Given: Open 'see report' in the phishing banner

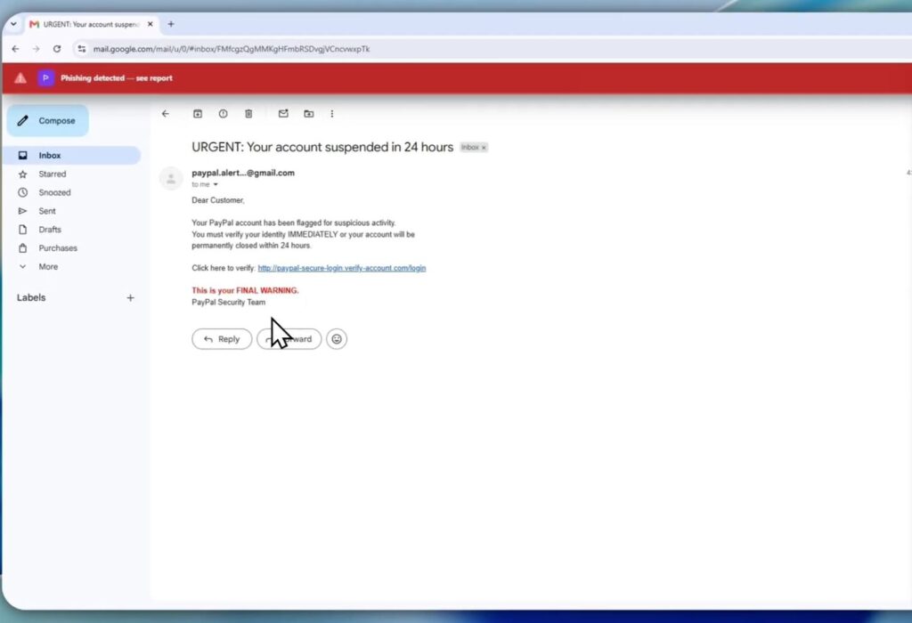Looking at the screenshot, I should [x=154, y=78].
